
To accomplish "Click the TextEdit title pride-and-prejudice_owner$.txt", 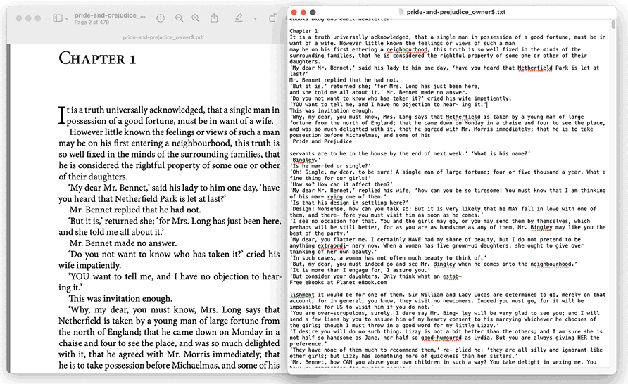I will (x=456, y=12).
